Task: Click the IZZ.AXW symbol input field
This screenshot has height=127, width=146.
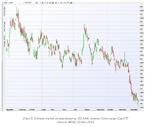Action: click(30, 3)
